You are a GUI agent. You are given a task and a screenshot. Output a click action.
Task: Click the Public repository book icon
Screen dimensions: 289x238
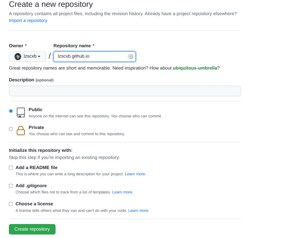point(21,113)
